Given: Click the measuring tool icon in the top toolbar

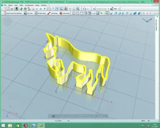Looking at the screenshot, I should pyautogui.click(x=78, y=9).
